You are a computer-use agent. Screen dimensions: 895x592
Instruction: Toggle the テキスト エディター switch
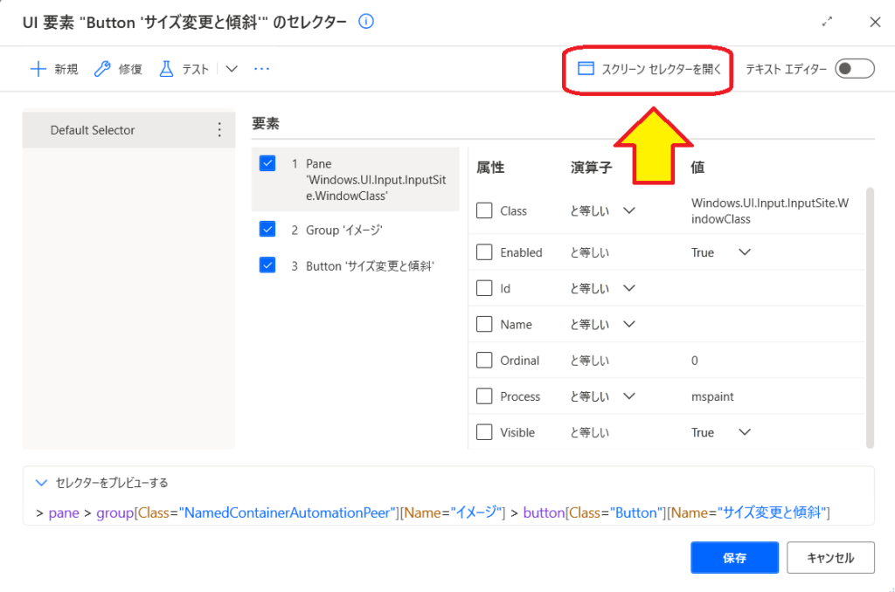point(854,69)
